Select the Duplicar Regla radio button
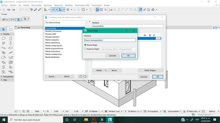This screenshot has width=220, height=123. [x=85, y=49]
